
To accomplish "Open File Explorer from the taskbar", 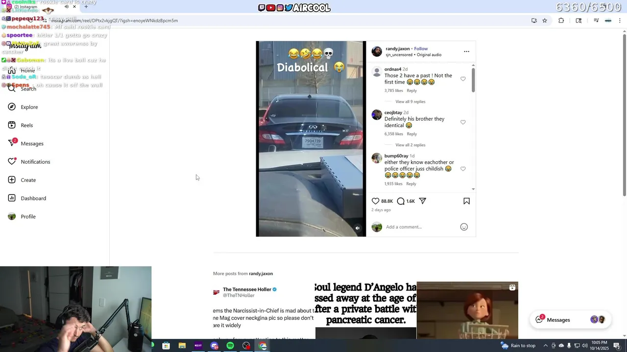I will point(182,346).
